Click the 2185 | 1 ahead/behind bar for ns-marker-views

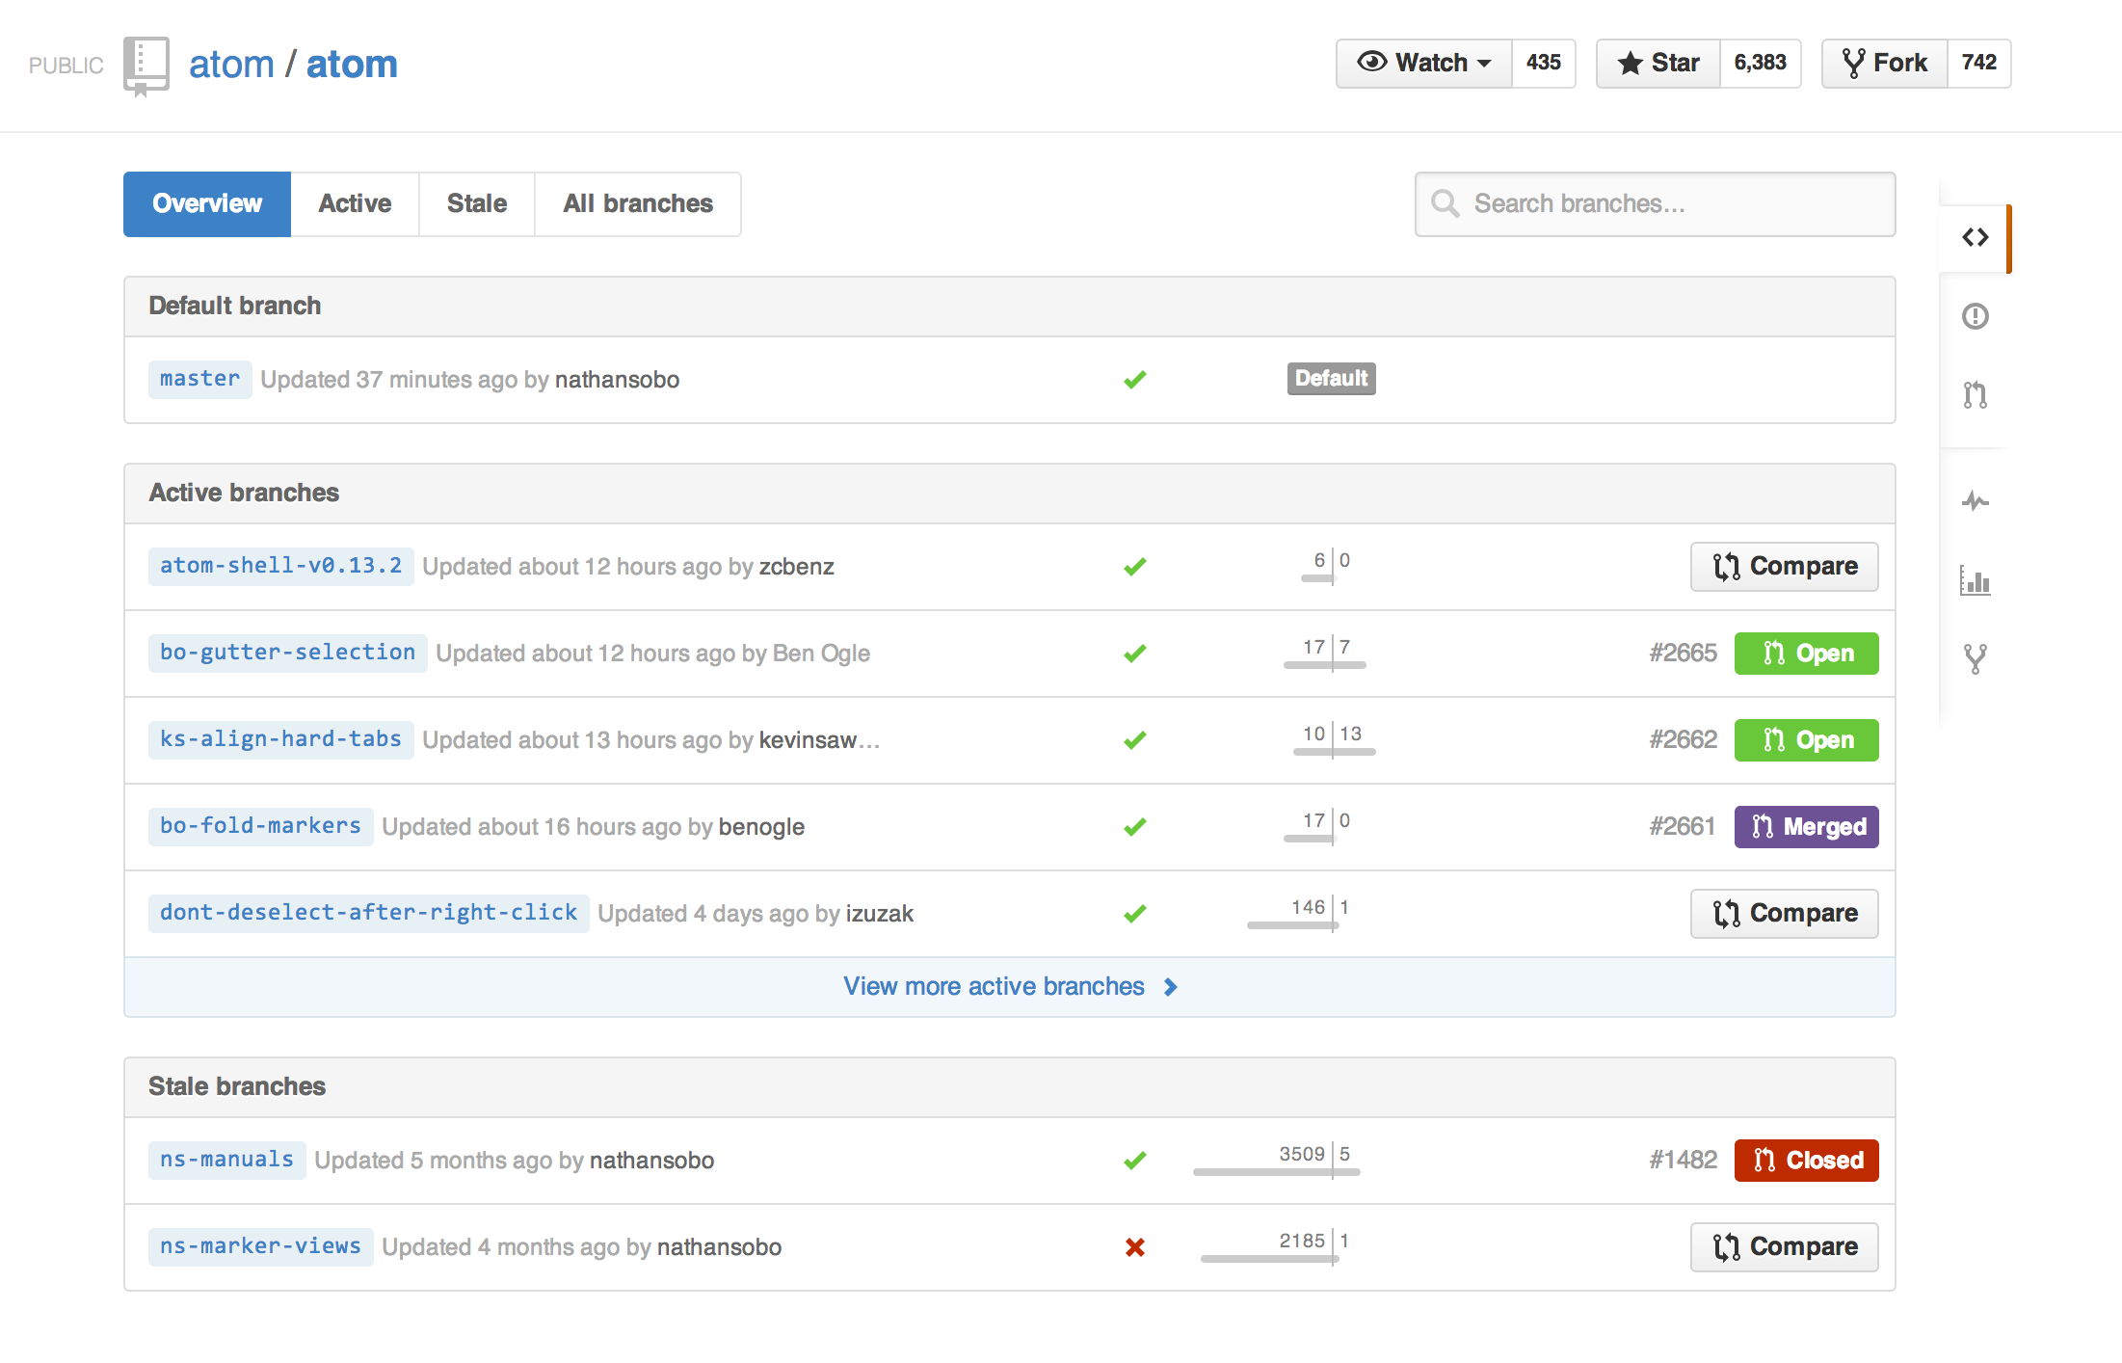tap(1275, 1247)
